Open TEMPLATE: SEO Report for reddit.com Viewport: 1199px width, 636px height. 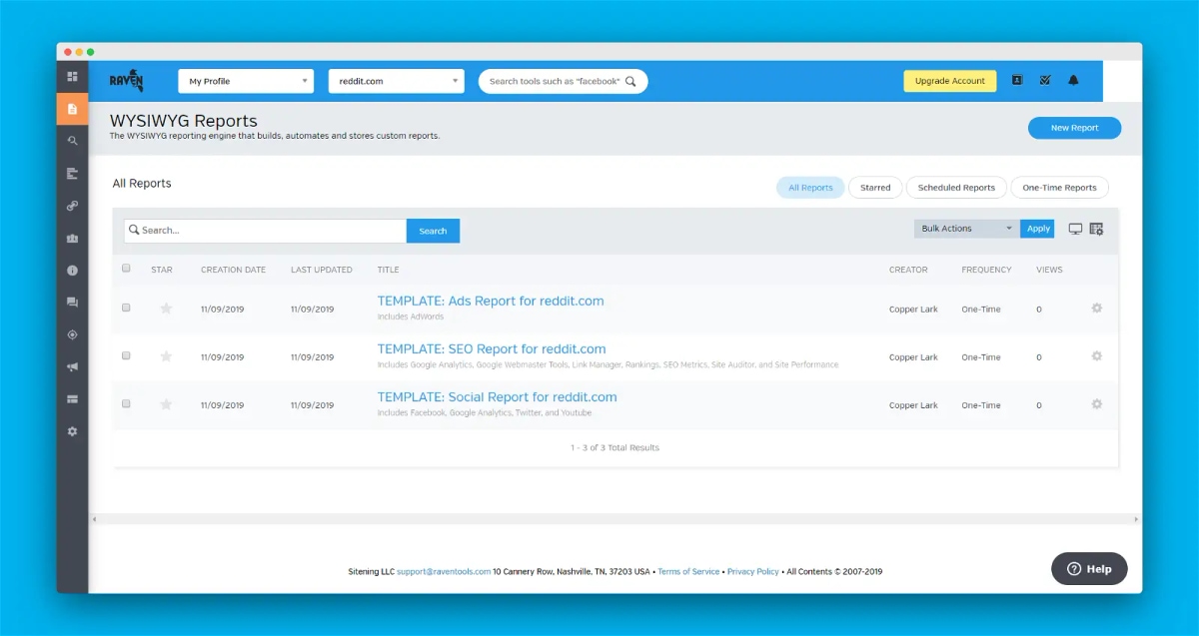click(x=492, y=348)
